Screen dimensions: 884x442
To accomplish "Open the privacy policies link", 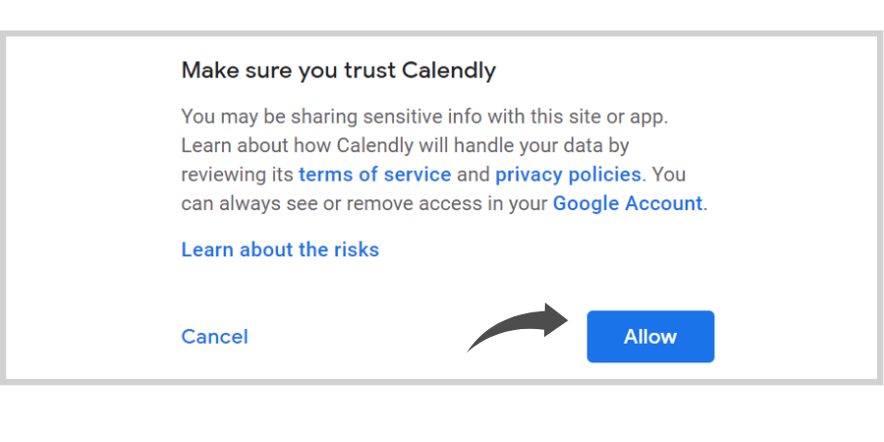I will tap(568, 174).
